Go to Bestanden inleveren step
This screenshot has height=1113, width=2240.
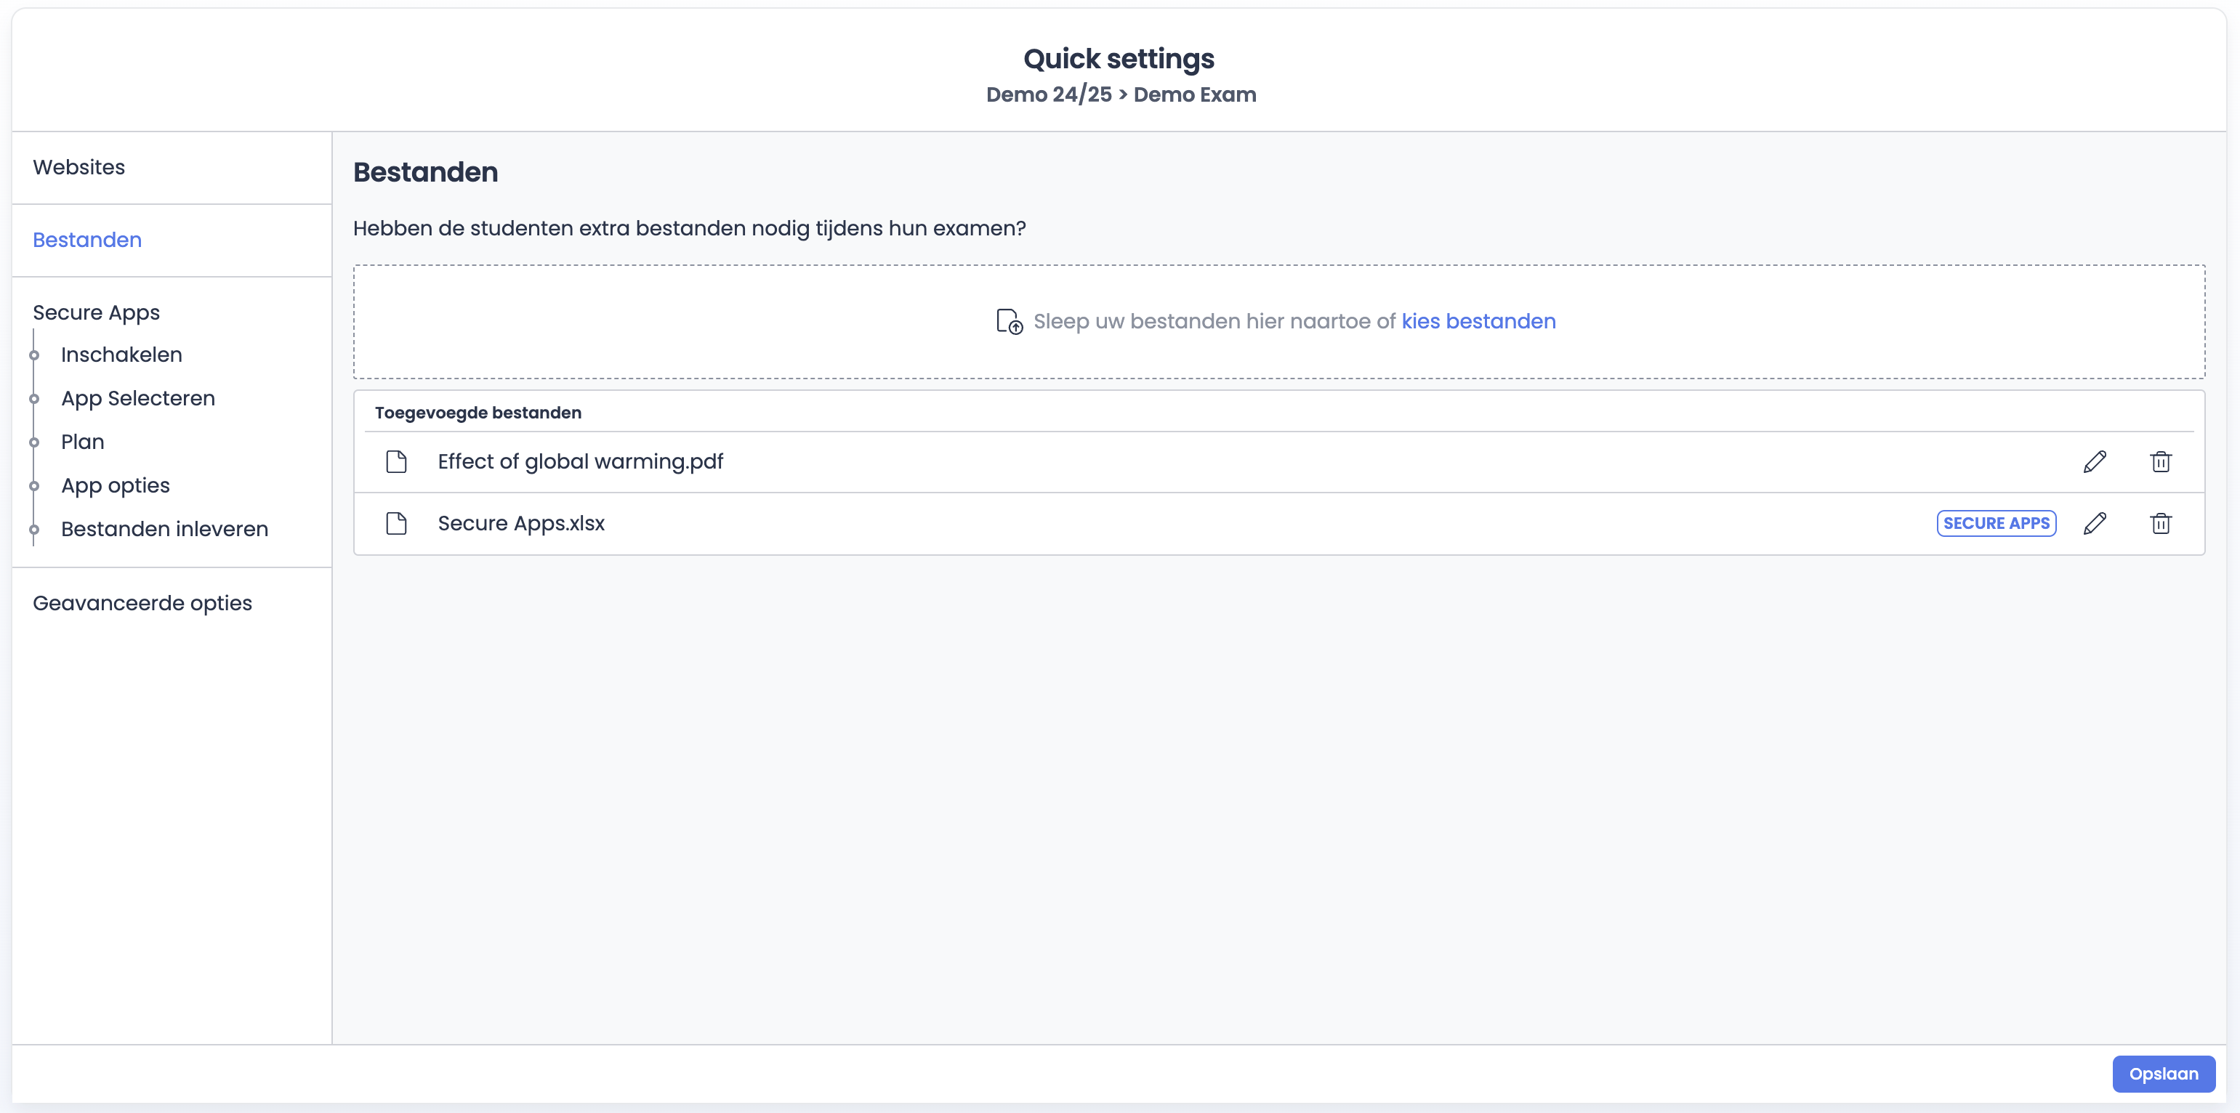(164, 529)
